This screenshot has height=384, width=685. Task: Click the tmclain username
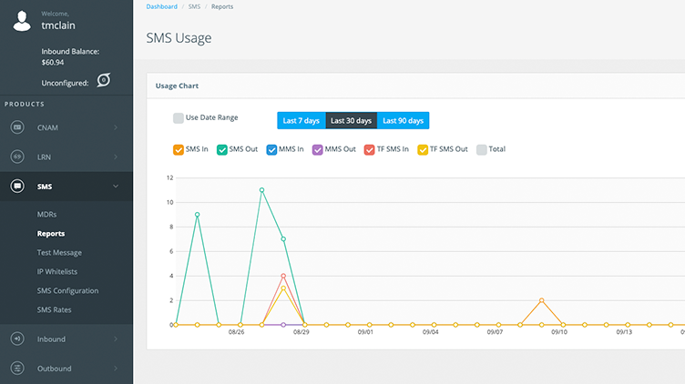coord(58,25)
